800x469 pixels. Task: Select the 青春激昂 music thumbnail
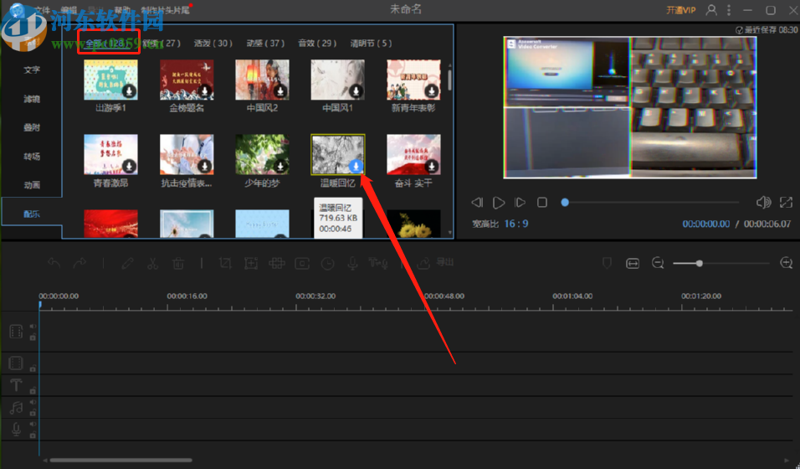[110, 154]
